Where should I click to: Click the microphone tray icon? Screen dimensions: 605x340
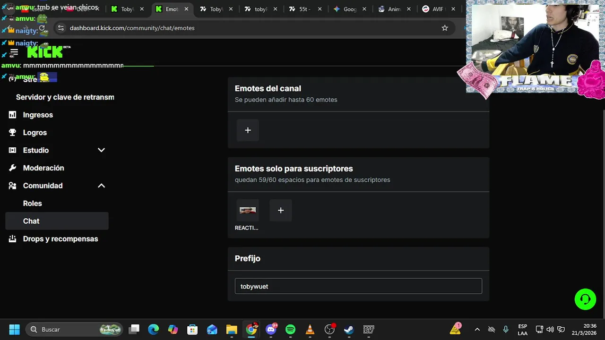[x=506, y=329]
